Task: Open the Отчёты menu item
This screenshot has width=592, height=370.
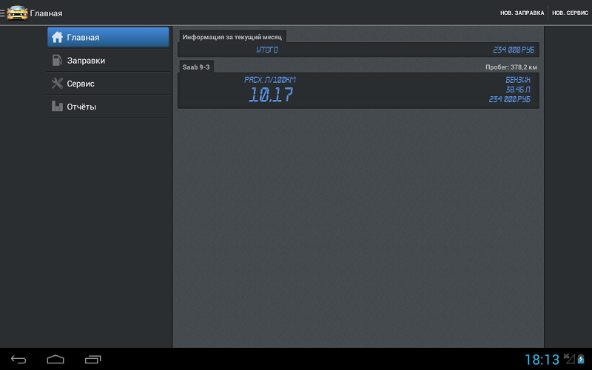Action: 108,107
